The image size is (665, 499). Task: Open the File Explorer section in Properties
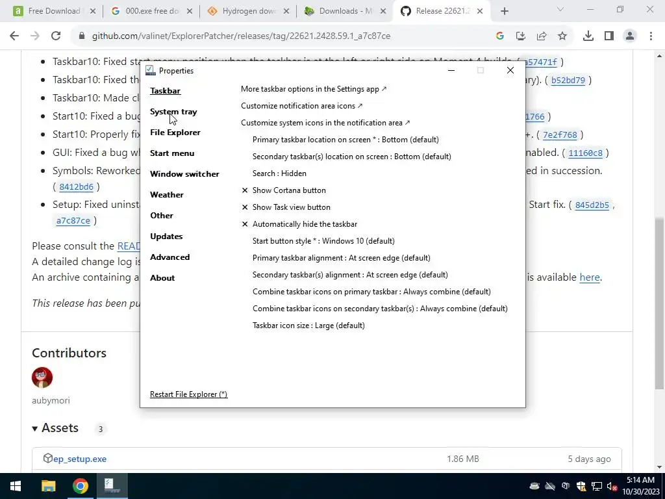point(175,133)
